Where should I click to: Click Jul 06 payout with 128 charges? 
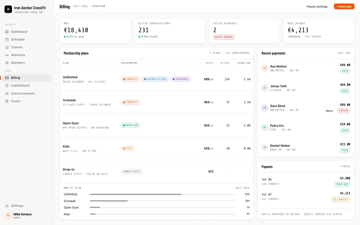(x=306, y=181)
